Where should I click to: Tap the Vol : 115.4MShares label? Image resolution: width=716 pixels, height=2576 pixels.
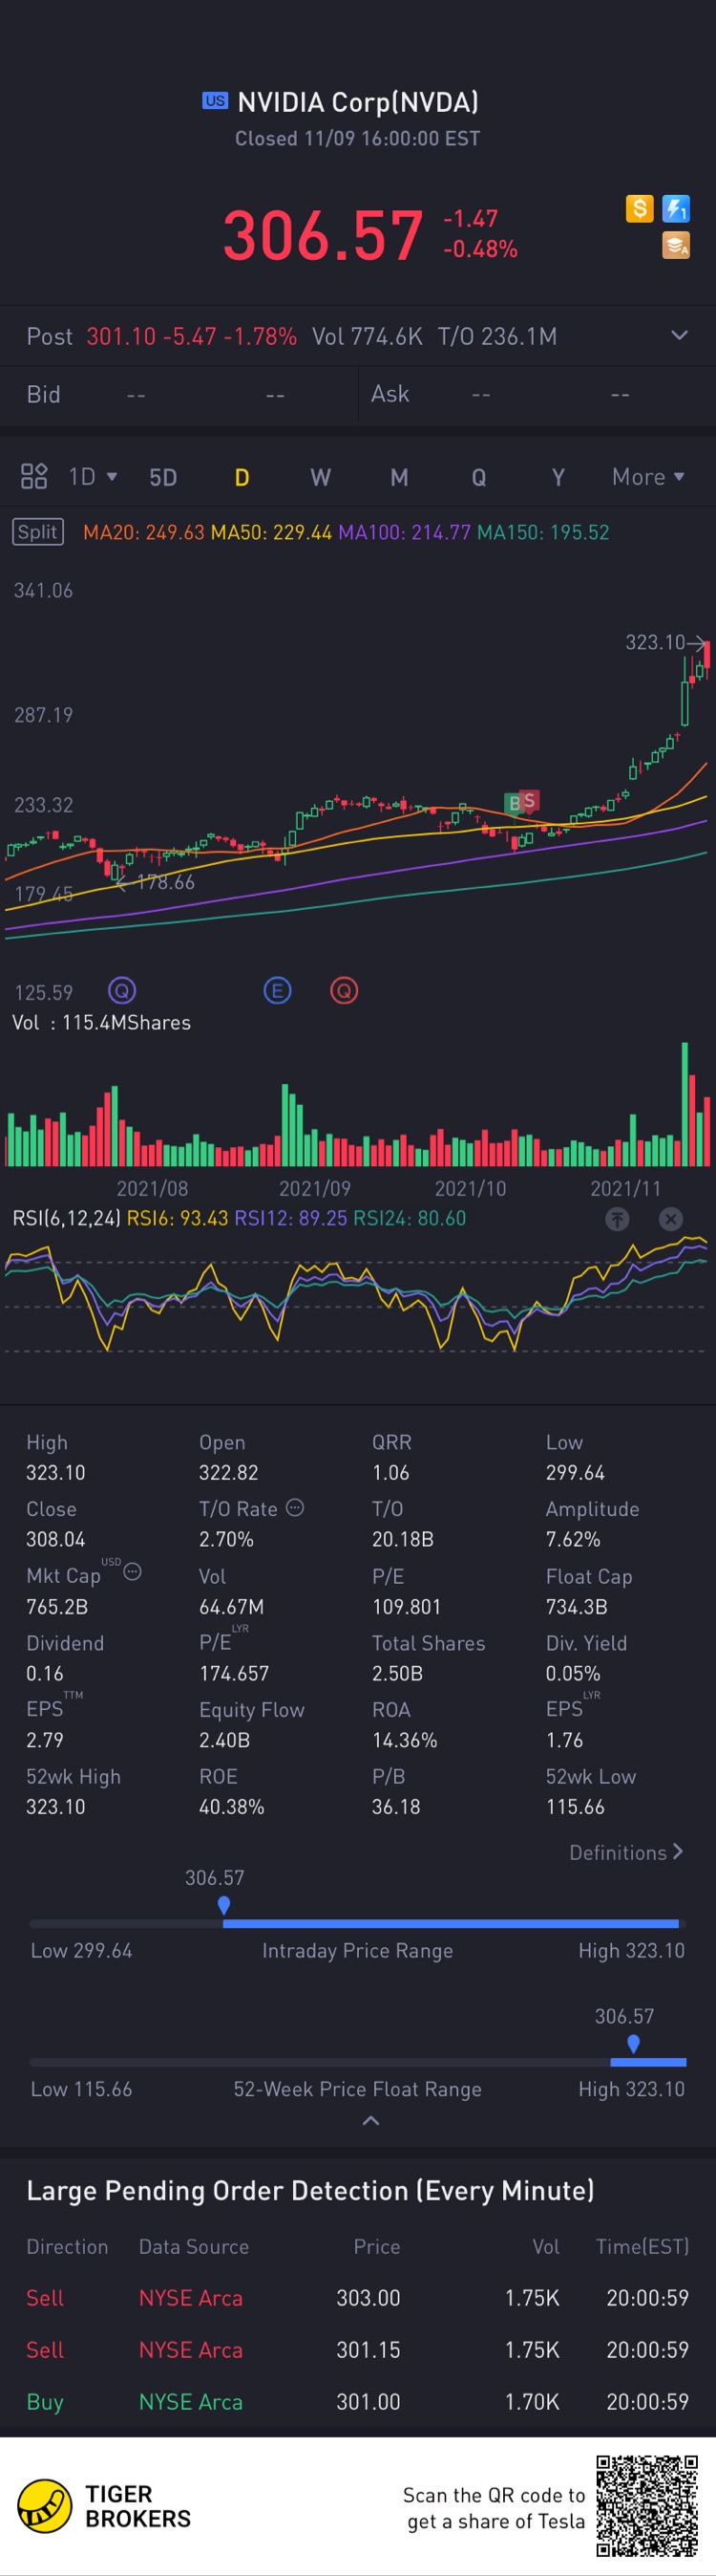click(101, 1022)
